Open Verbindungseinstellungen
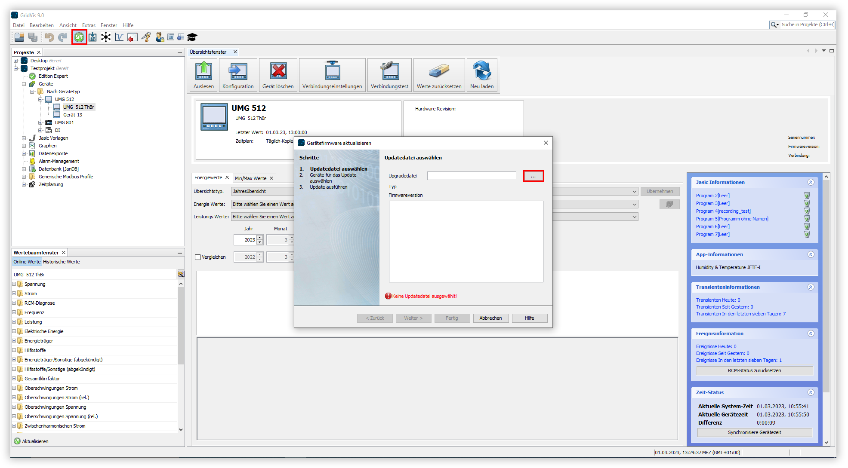848x468 pixels. [332, 75]
